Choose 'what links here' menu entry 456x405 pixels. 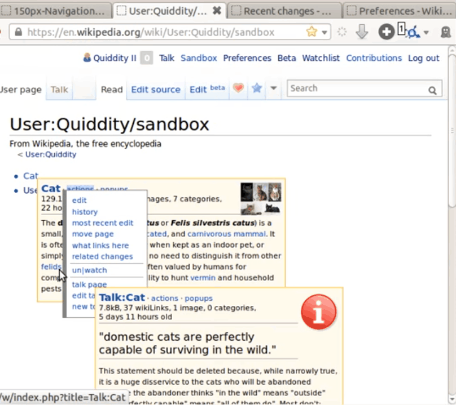[100, 246]
